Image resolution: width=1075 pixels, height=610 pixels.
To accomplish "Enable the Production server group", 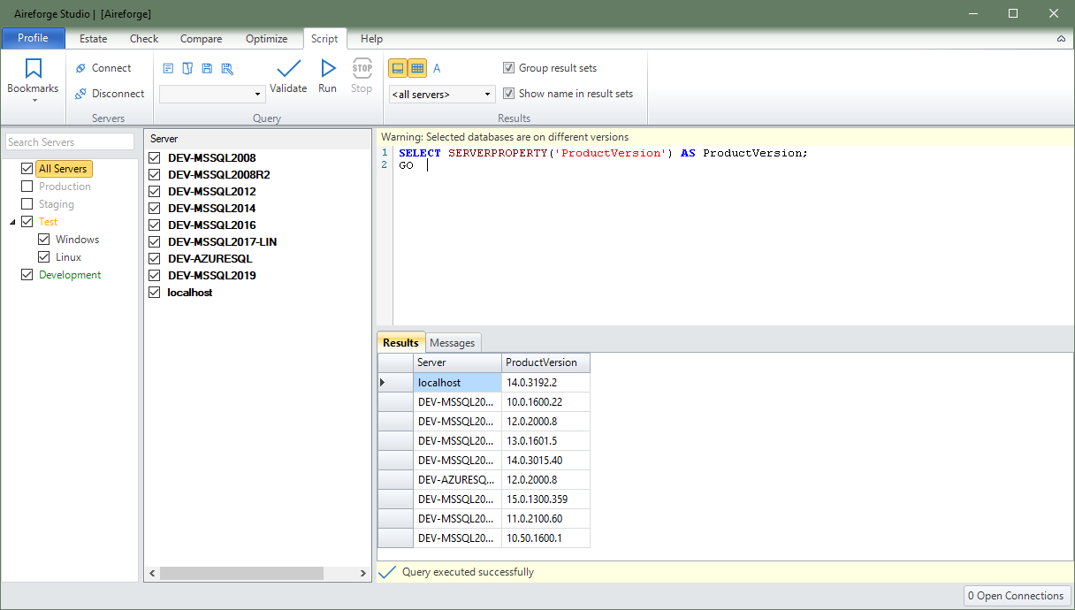I will click(27, 186).
